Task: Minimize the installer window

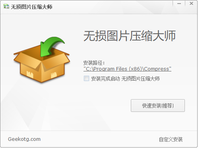Action: pos(179,4)
